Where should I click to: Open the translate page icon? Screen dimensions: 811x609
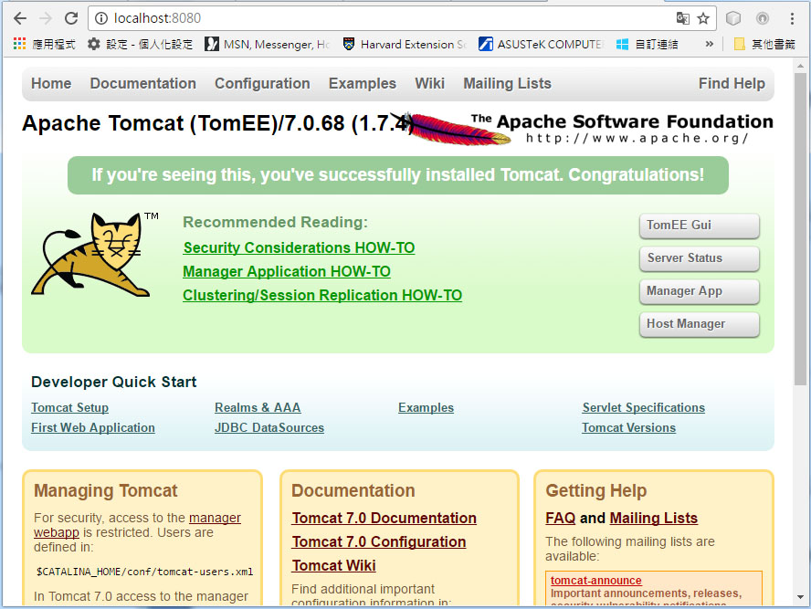[683, 18]
